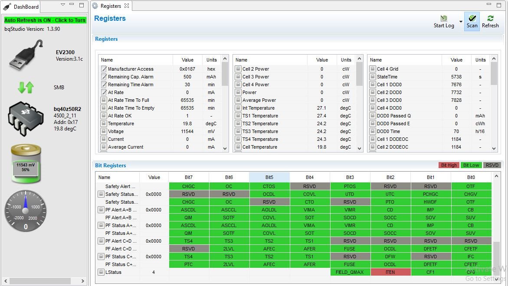Click the pencil icon beside Manufacturer Access
The image size is (508, 286).
(104, 68)
